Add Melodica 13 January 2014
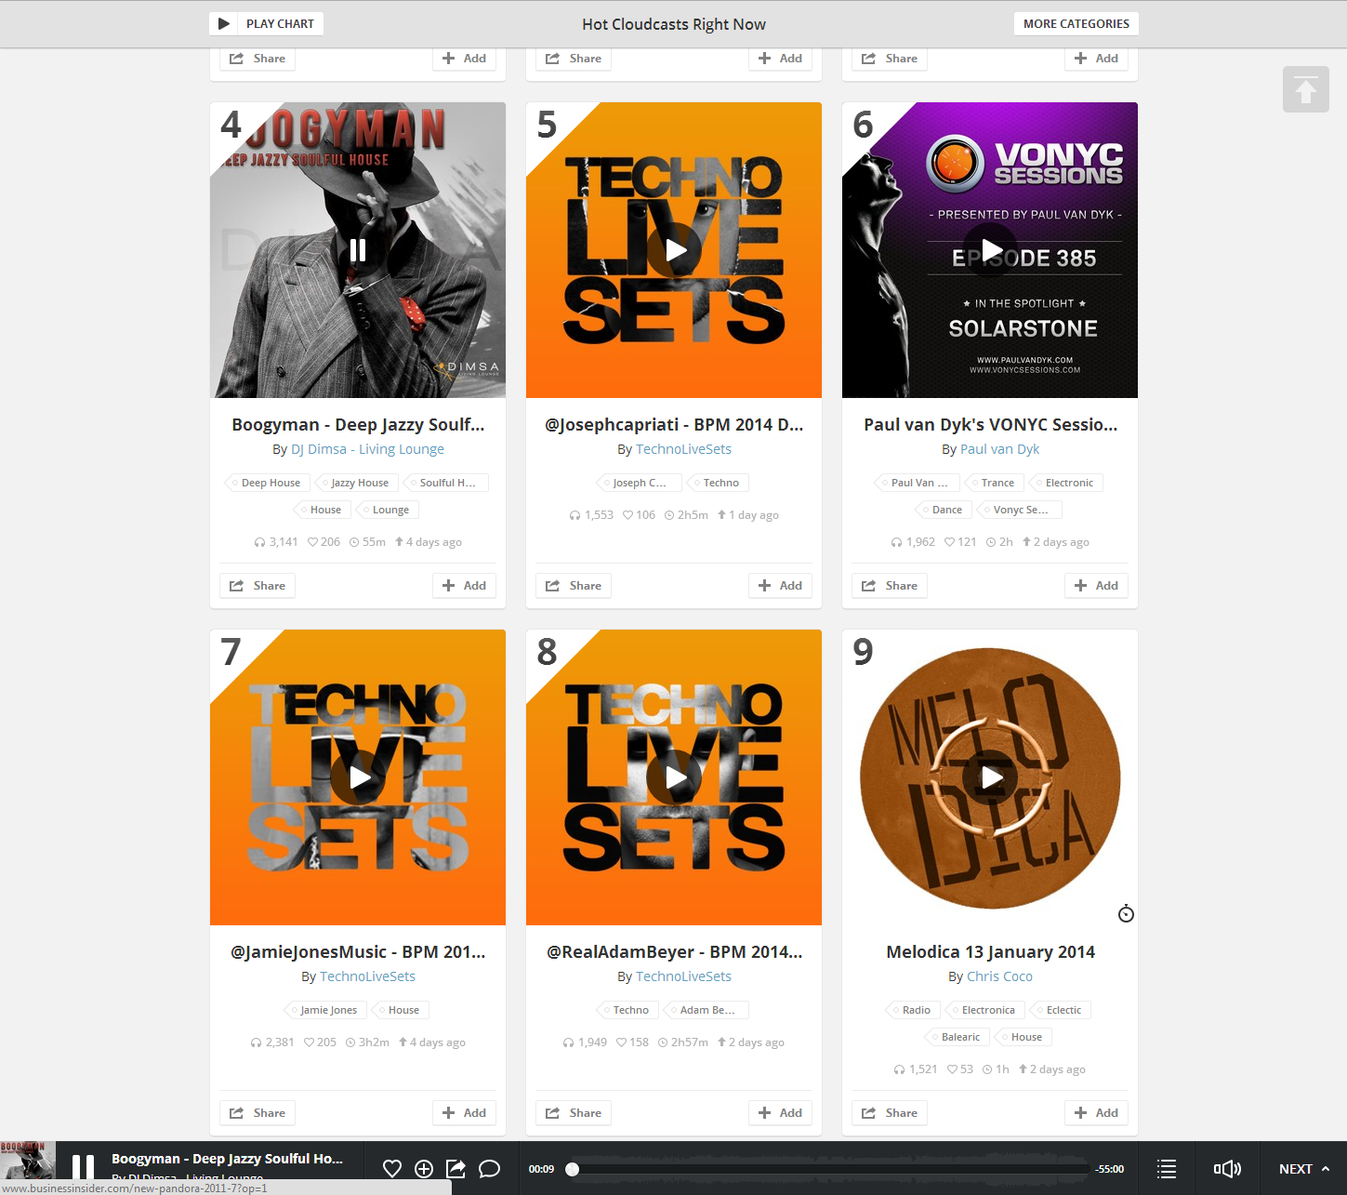1347x1195 pixels. 1096,1113
